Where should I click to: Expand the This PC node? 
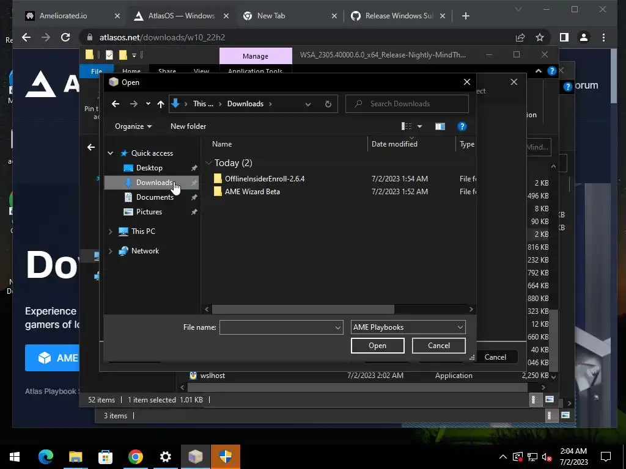pos(111,231)
